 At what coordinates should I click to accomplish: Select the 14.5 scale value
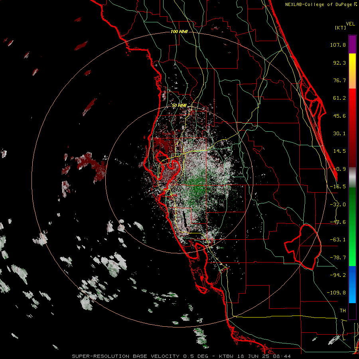point(339,151)
